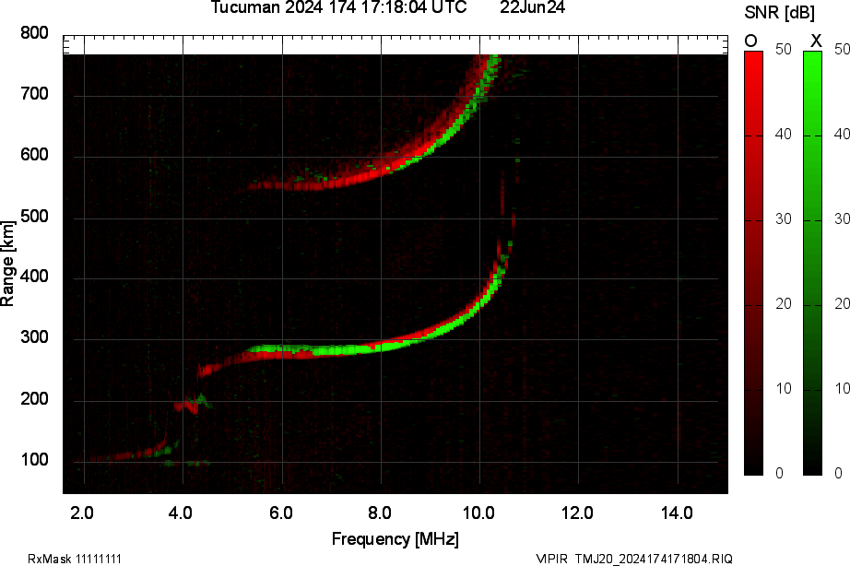Click the 'Frequency [MHz]' axis label

pos(395,539)
